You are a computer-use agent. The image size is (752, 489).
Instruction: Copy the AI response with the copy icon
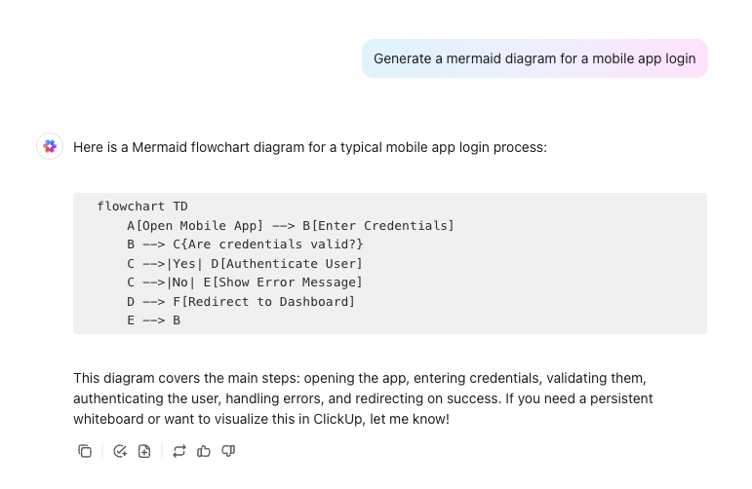pos(85,451)
